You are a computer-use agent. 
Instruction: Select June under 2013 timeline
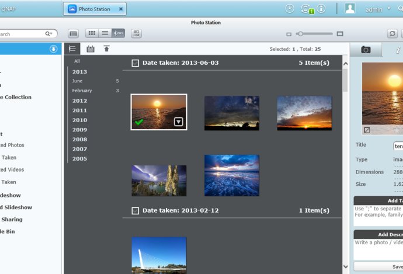coord(78,81)
